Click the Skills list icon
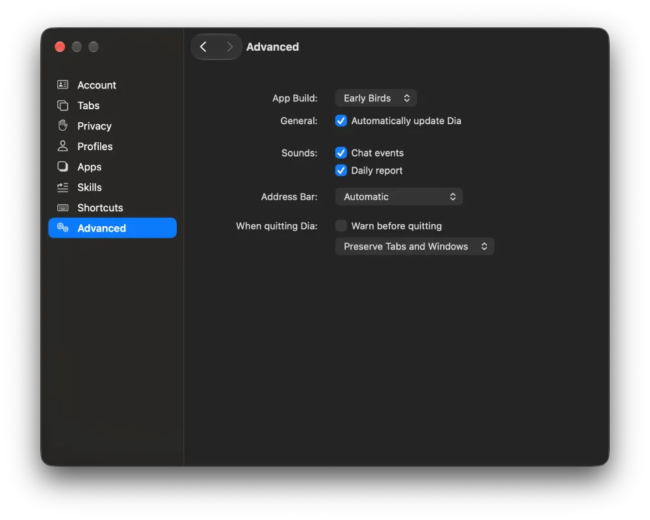Image resolution: width=650 pixels, height=520 pixels. (x=62, y=187)
